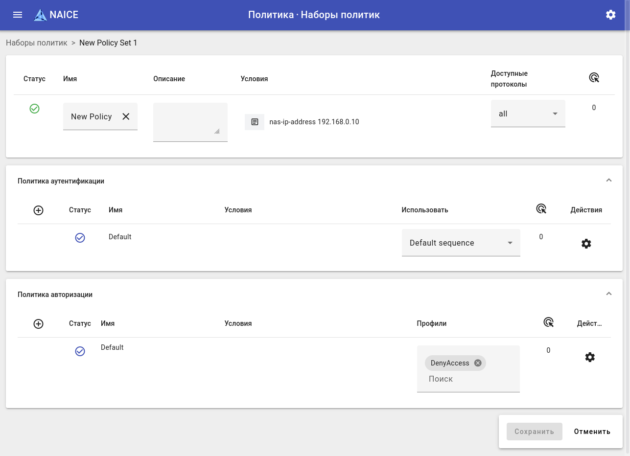Collapse the authentication policy section
The image size is (630, 456).
click(x=608, y=181)
